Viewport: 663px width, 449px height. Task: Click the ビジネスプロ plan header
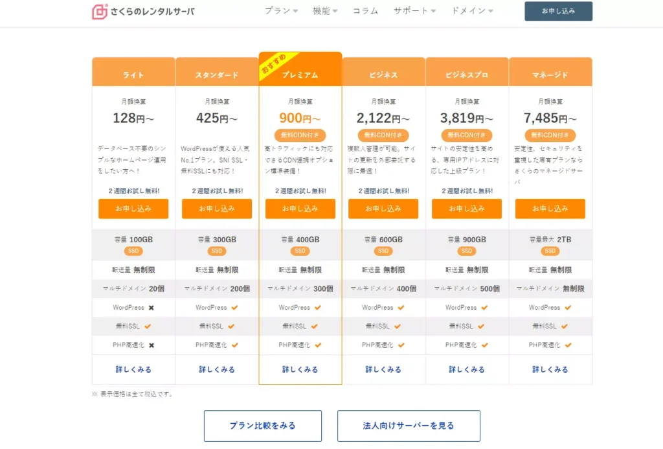pyautogui.click(x=466, y=72)
